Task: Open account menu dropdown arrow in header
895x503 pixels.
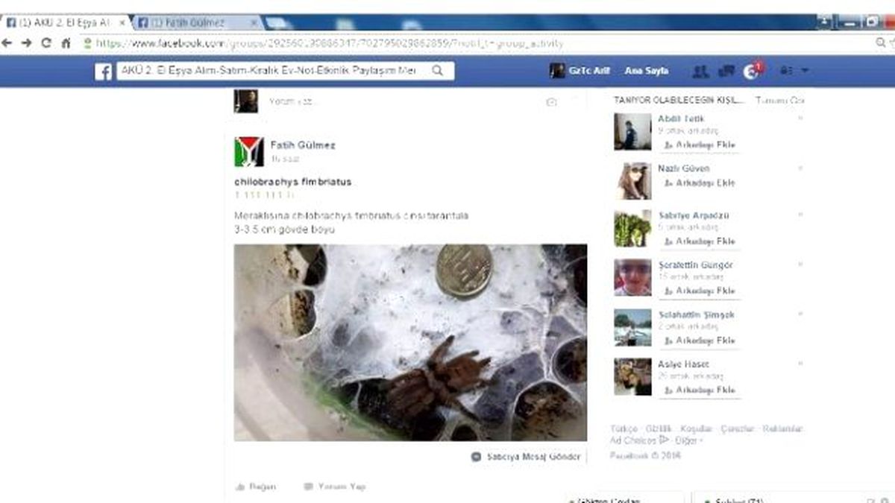Action: click(x=805, y=71)
